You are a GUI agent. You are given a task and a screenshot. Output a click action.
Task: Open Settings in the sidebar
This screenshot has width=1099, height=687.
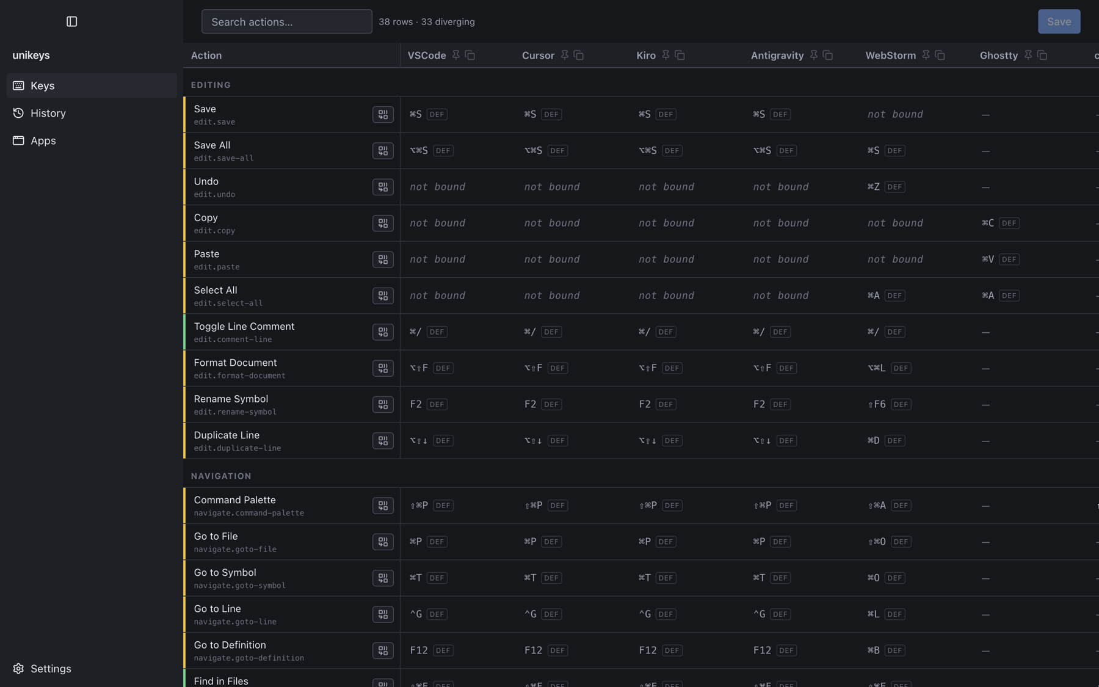click(x=92, y=669)
